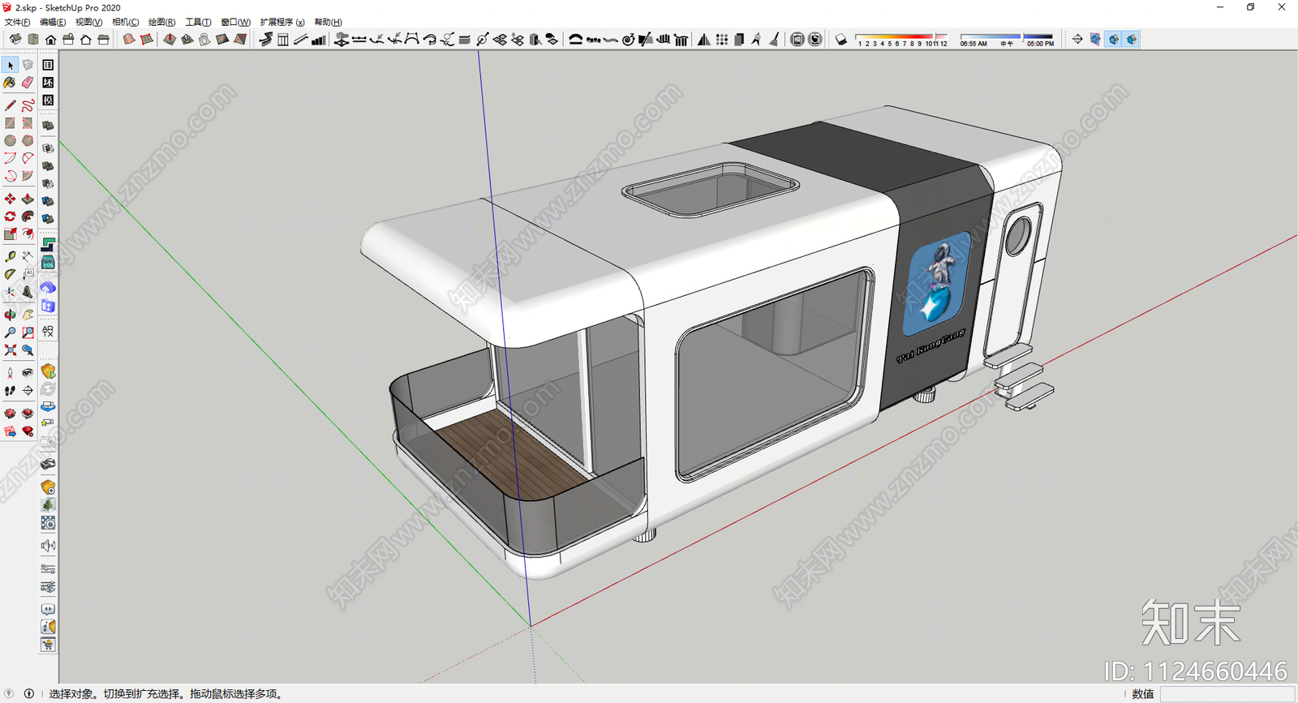This screenshot has width=1298, height=703.
Task: Select the Push/Pull tool
Action: coord(28,199)
